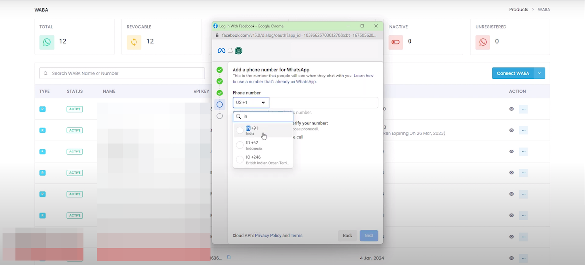
Task: Click the green WhatsApp app icon beside Meta logo
Action: pyautogui.click(x=239, y=51)
